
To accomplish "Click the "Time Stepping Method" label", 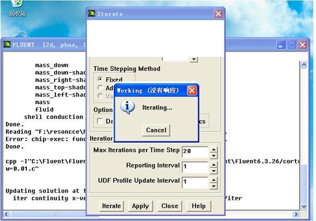I will [x=127, y=69].
